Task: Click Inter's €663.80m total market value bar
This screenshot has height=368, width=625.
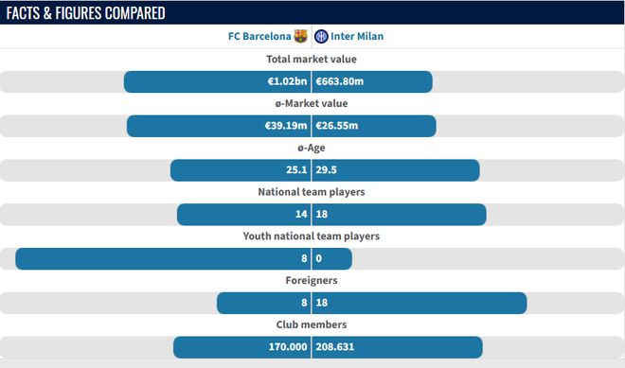Action: click(x=372, y=81)
